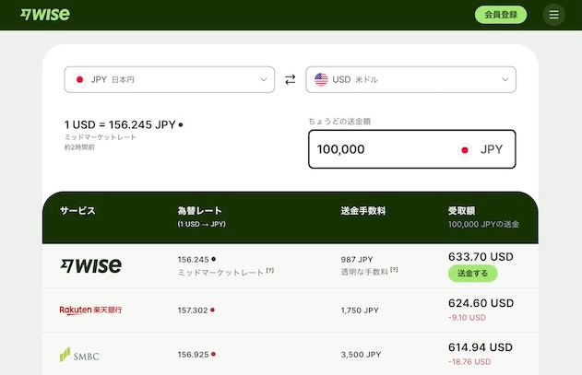This screenshot has width=582, height=375.
Task: Click the Wise logo in the comparison table
Action: (90, 265)
